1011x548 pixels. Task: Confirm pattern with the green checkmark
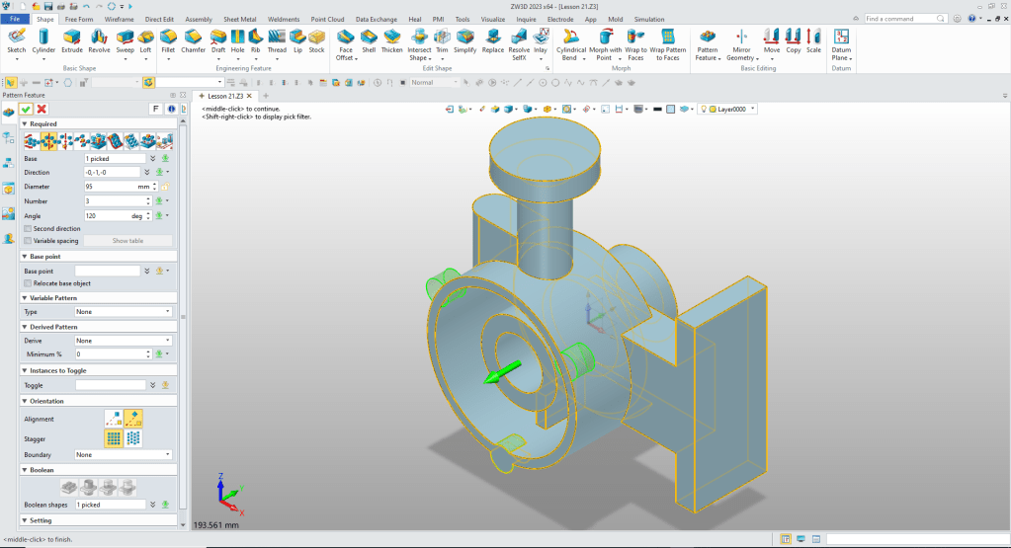pos(27,109)
